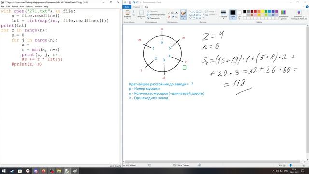Open the Format menu in IDLE editor

tap(15, 7)
